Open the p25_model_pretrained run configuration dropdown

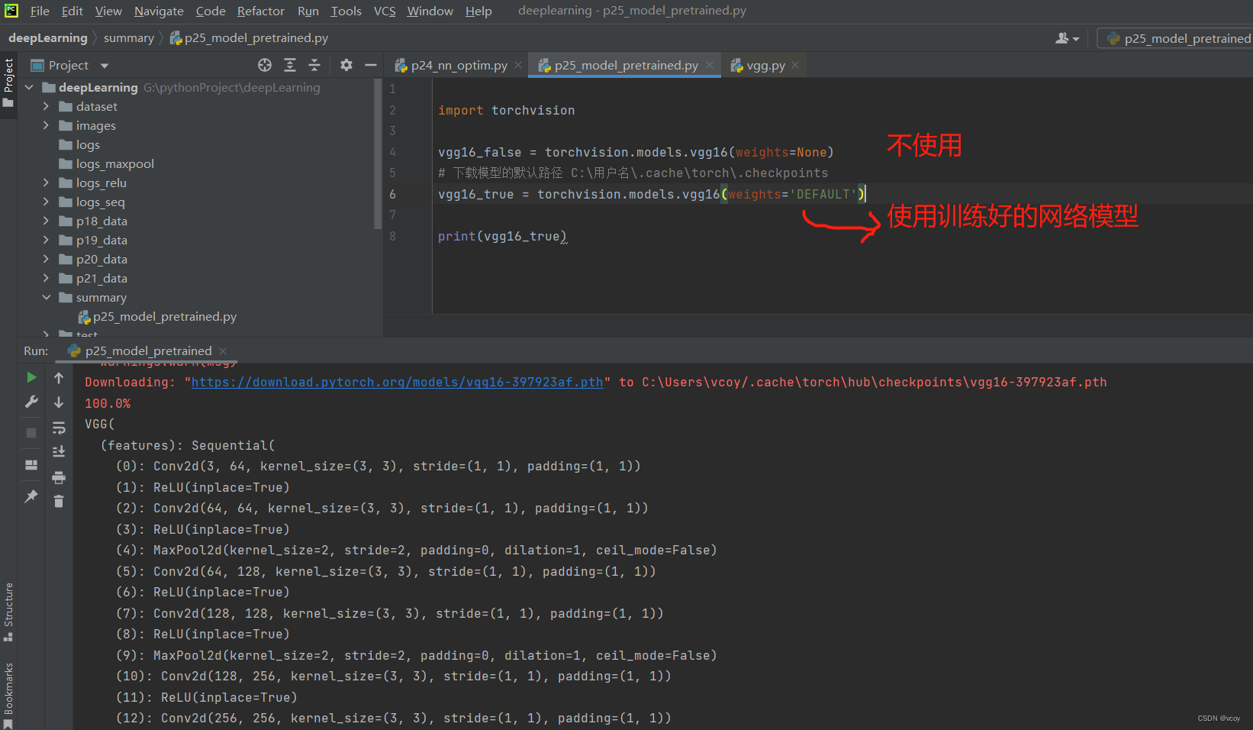click(x=1175, y=38)
